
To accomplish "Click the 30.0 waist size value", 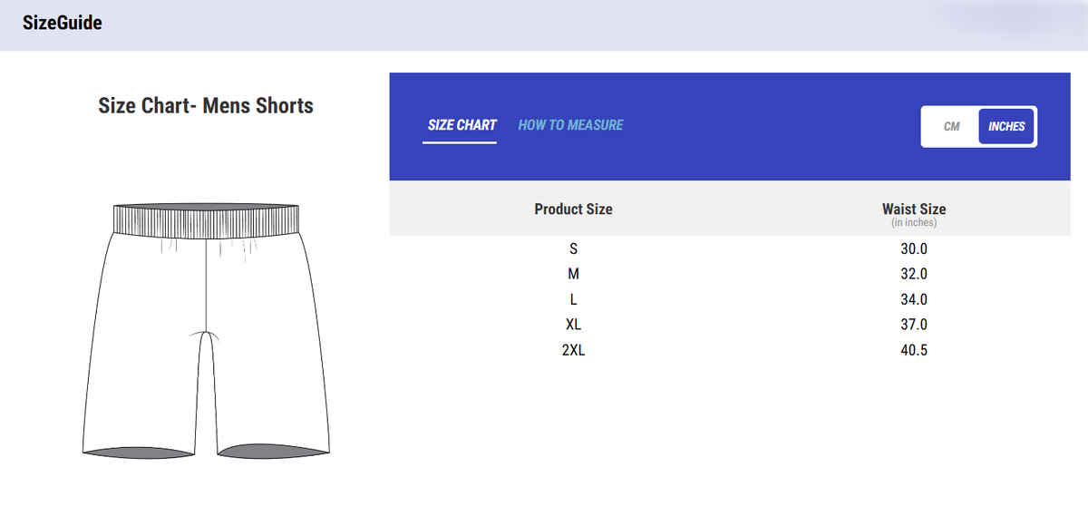I will [914, 248].
